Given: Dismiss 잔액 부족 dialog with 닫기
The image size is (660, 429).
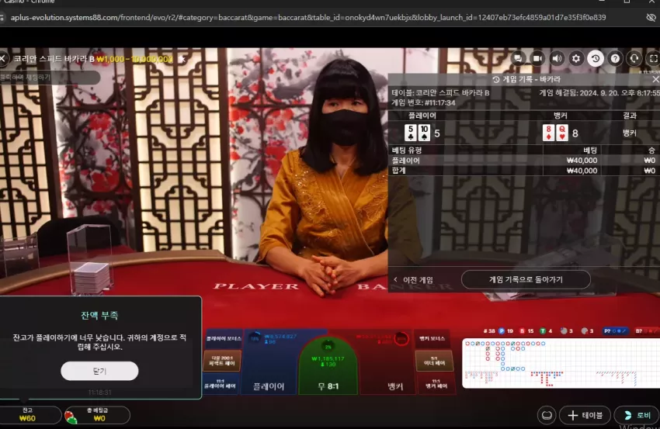Looking at the screenshot, I should (x=99, y=371).
